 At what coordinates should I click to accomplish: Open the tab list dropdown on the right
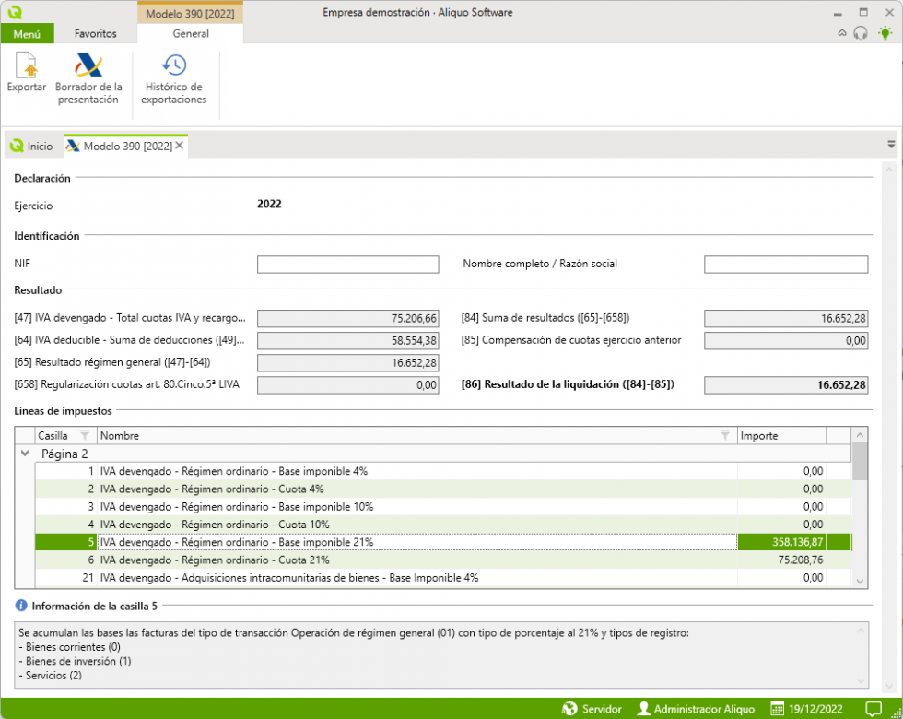(x=890, y=144)
